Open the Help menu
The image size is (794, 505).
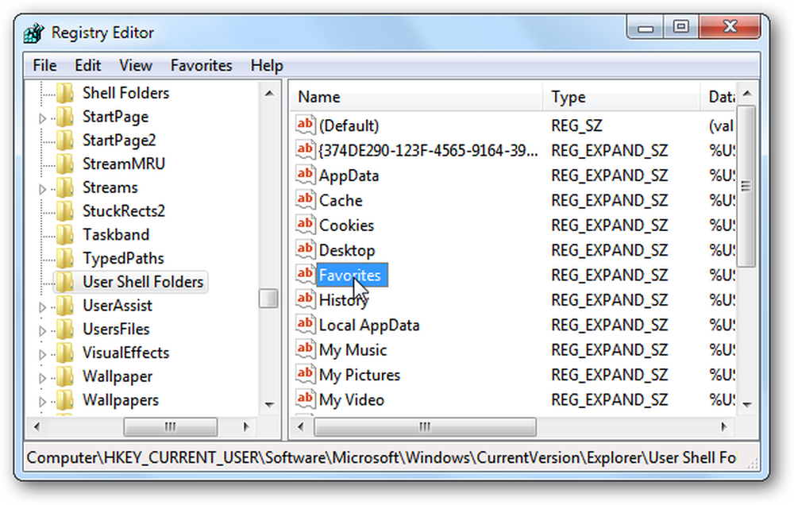[x=266, y=65]
